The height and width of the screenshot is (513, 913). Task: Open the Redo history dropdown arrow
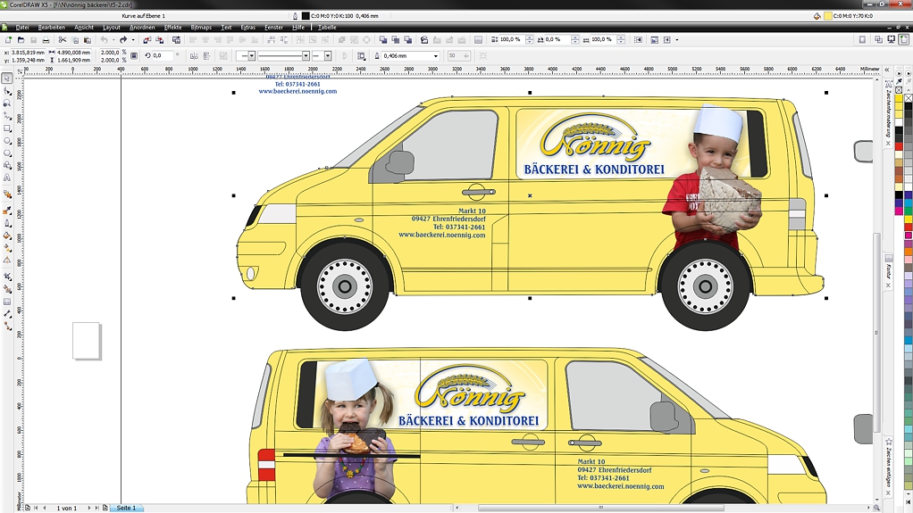coord(133,40)
